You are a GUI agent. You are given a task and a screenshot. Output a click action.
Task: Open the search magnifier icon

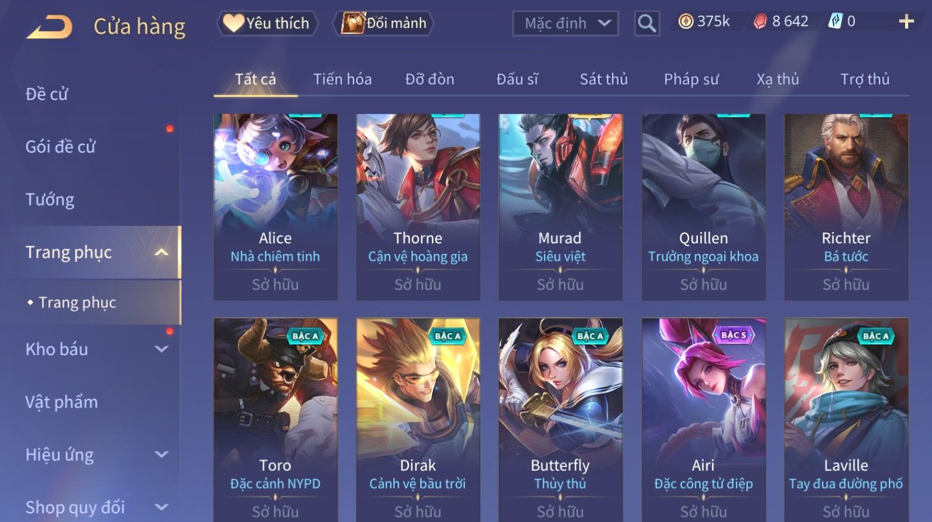pyautogui.click(x=646, y=23)
